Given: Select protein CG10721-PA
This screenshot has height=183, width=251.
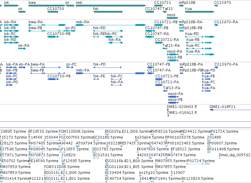Looking at the screenshot, I should tap(167, 82).
